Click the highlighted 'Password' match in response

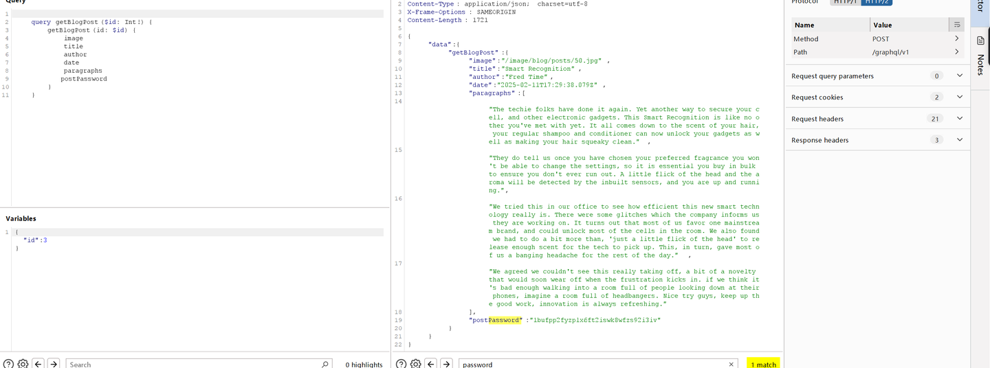click(x=505, y=320)
